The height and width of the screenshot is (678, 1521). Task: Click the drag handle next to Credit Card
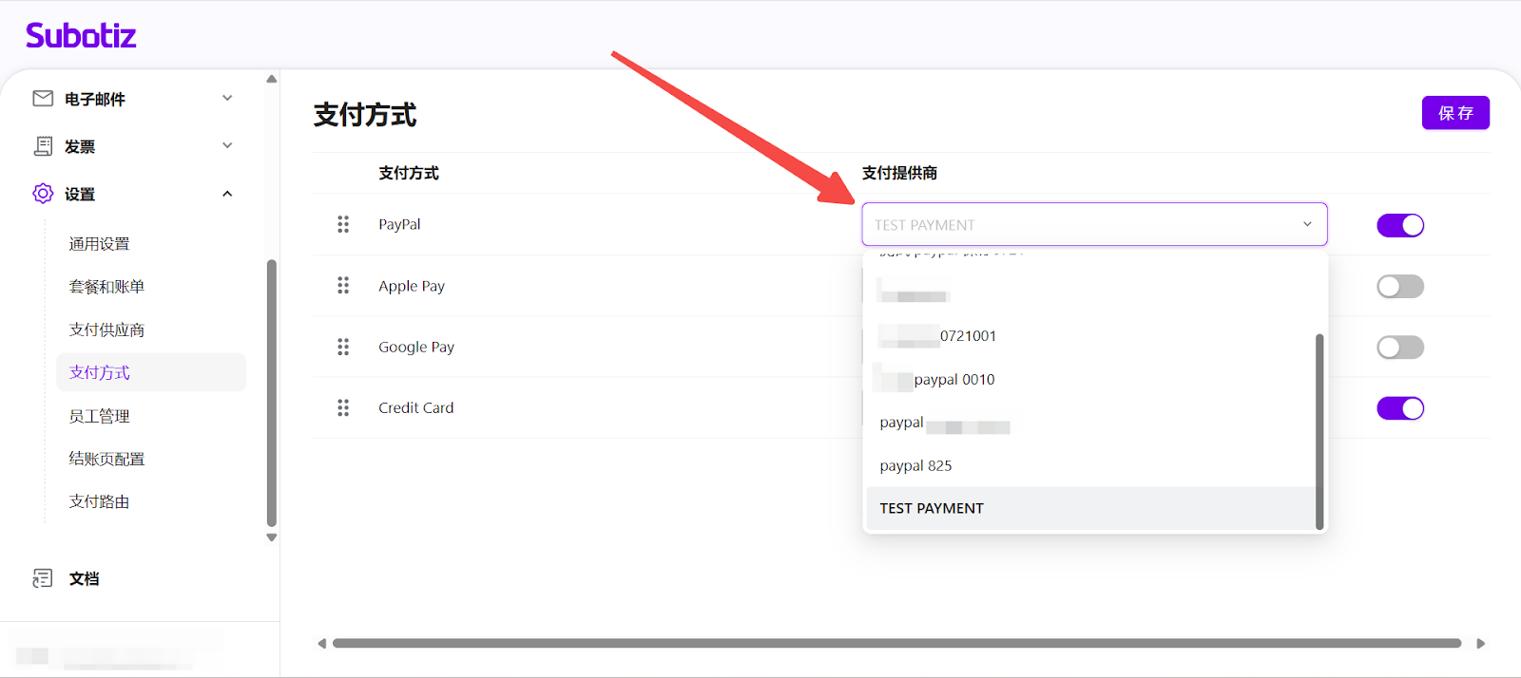click(343, 407)
